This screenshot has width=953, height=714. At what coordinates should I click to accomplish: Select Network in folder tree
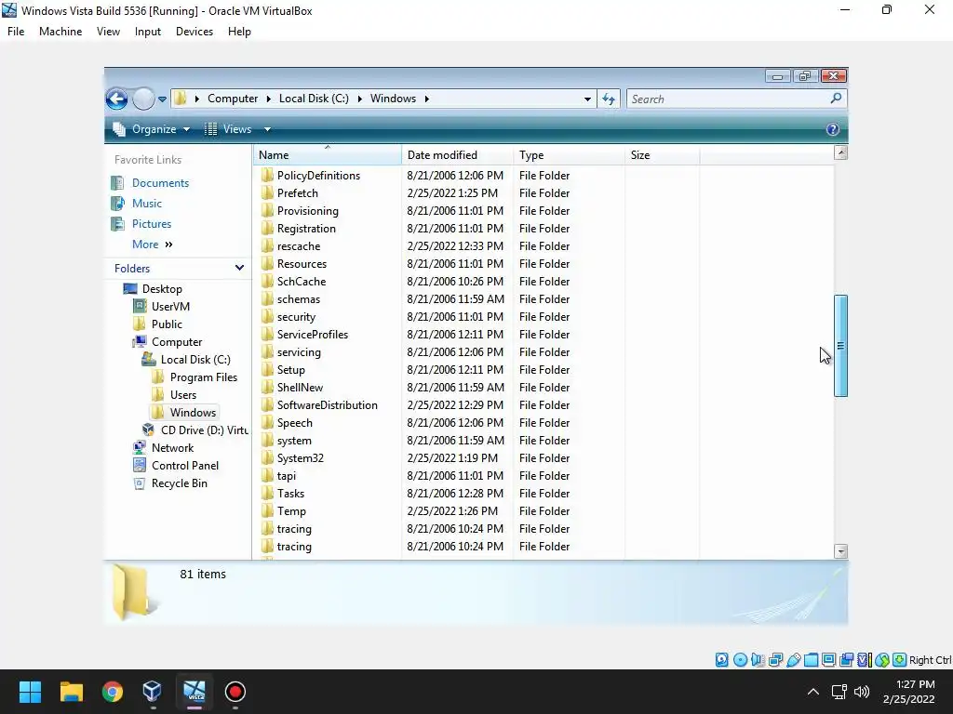(x=172, y=447)
